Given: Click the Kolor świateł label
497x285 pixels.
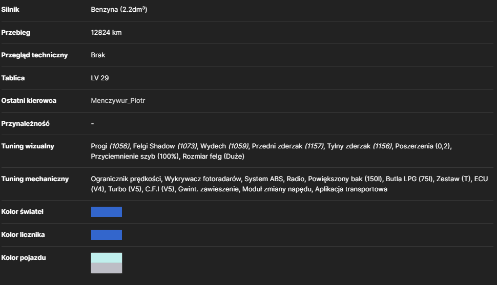Looking at the screenshot, I should tap(23, 211).
